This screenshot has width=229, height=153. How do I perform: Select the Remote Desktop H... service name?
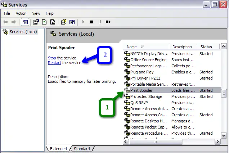(x=149, y=121)
